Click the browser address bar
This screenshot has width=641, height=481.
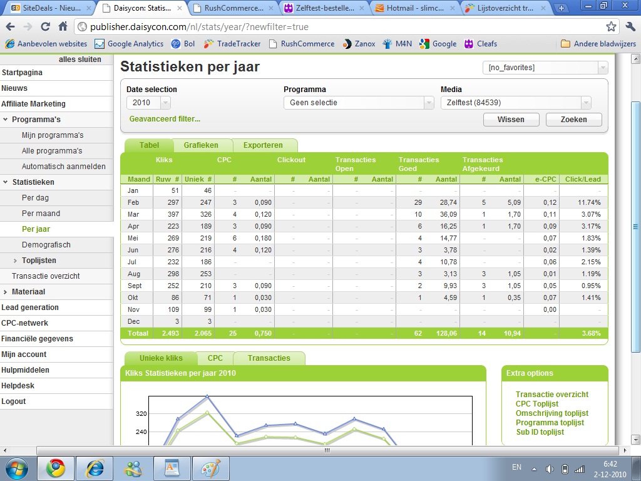tap(339, 27)
